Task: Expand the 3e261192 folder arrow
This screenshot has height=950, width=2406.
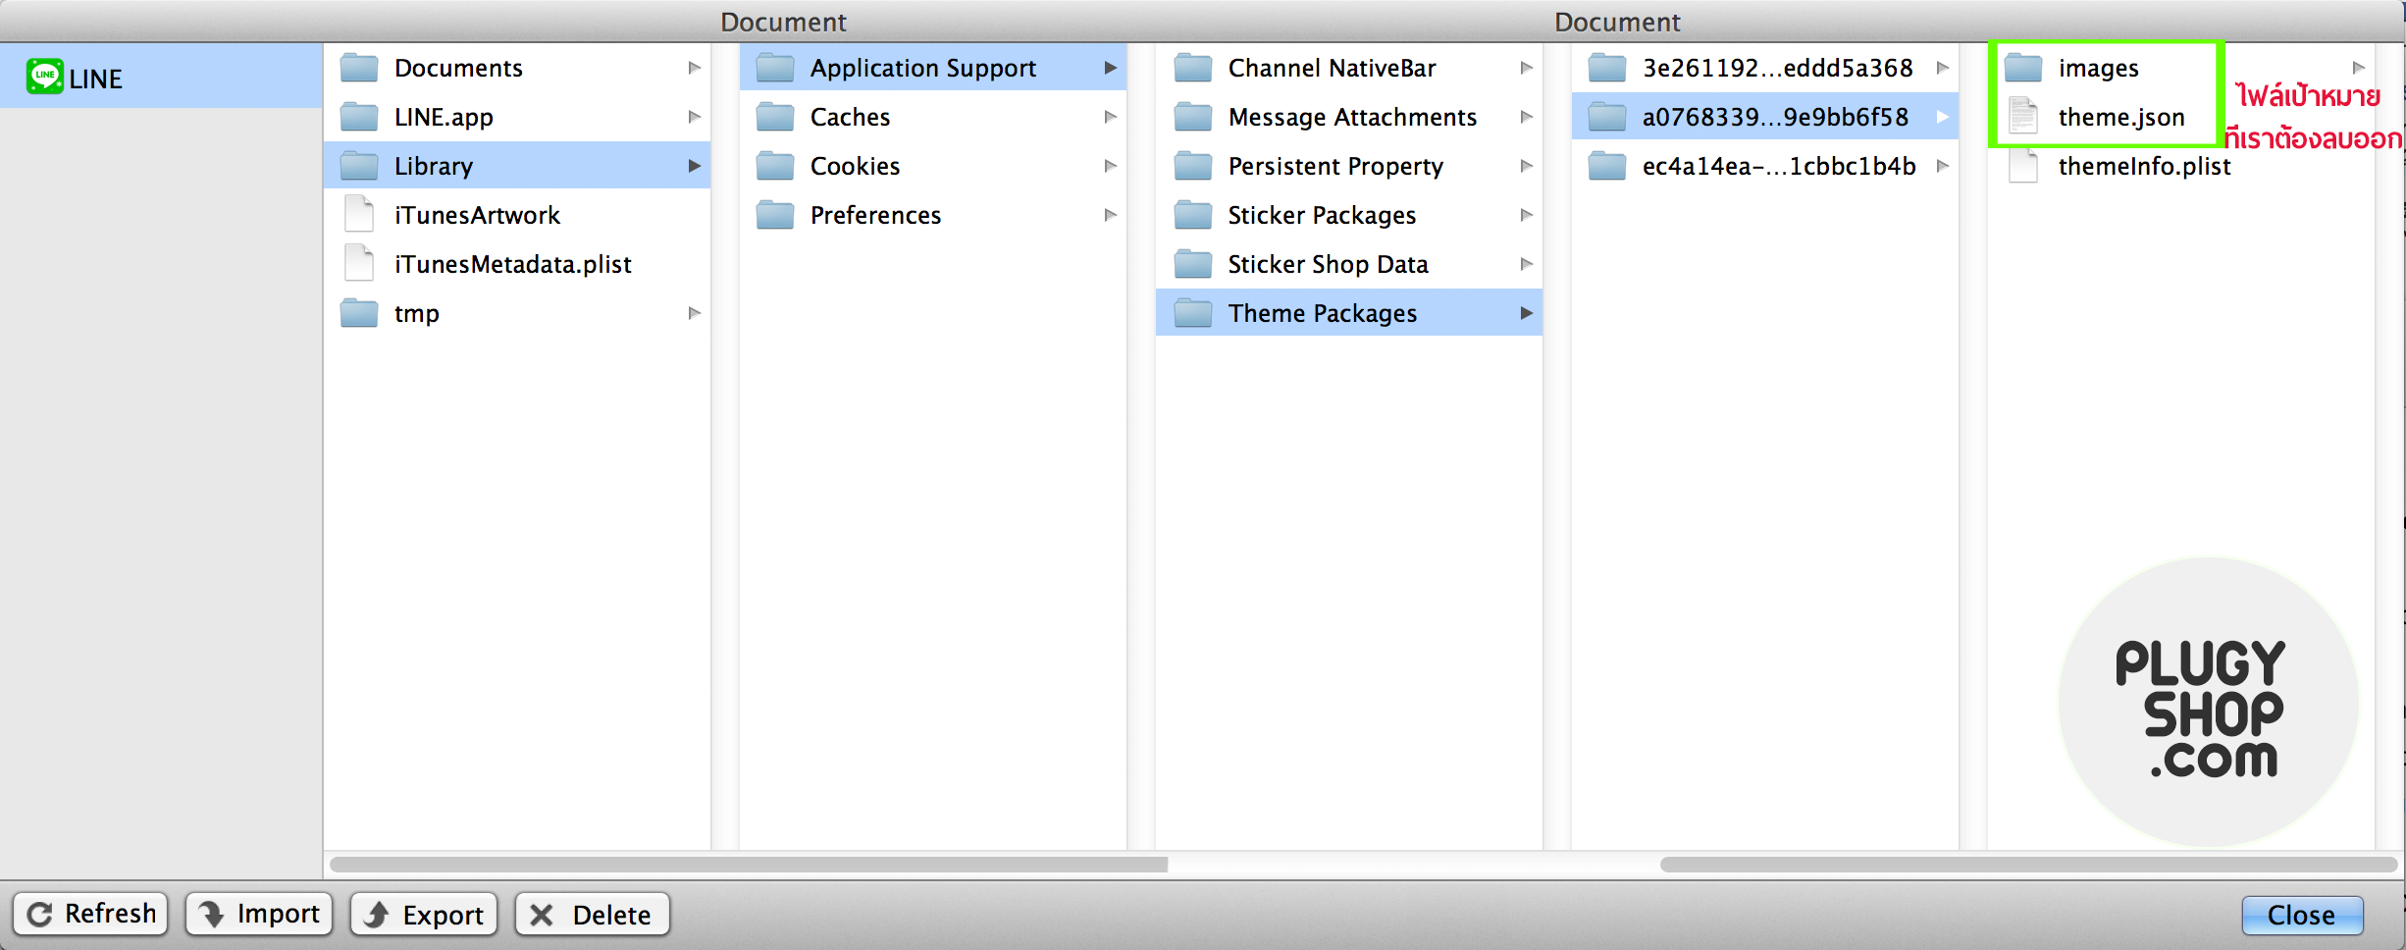Action: coord(1942,68)
